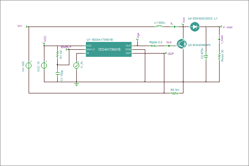This screenshot has height=166, width=249.
Task: Click the EN-FLT pin on the driver
Action: click(x=90, y=49)
